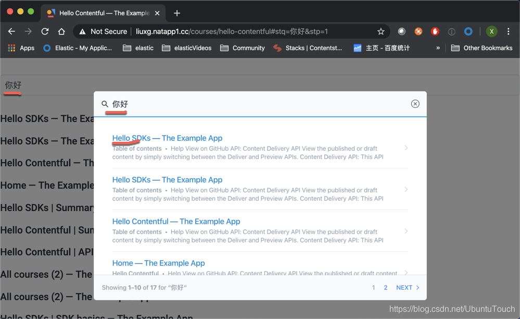The width and height of the screenshot is (520, 319).
Task: Click the profile avatar in the toolbar
Action: point(491,31)
